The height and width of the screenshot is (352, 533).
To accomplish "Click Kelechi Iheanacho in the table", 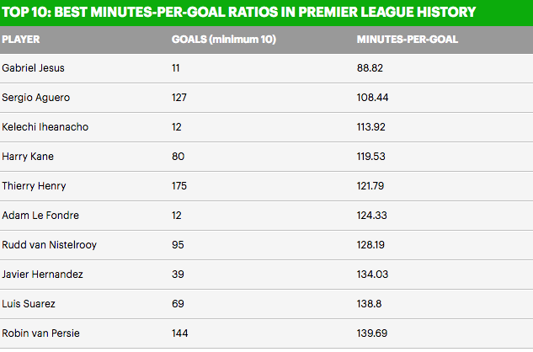I will [x=45, y=126].
